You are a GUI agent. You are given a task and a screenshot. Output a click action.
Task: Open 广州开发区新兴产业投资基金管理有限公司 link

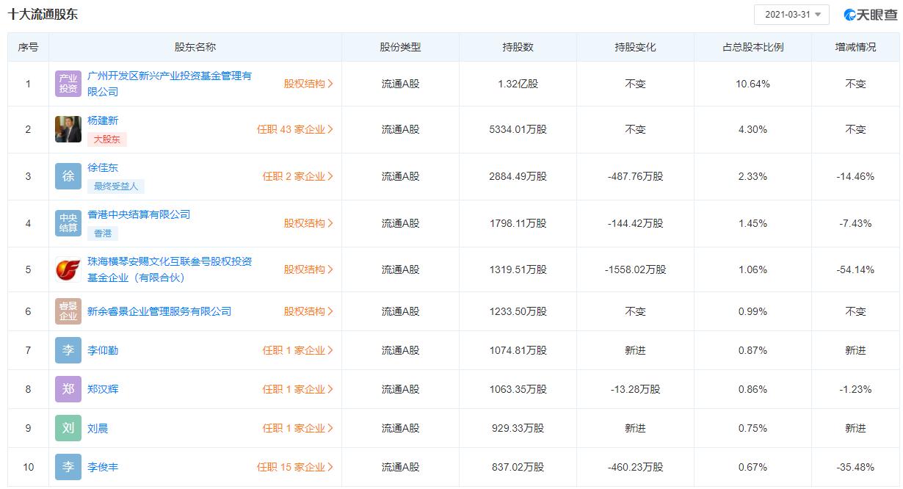tap(170, 84)
